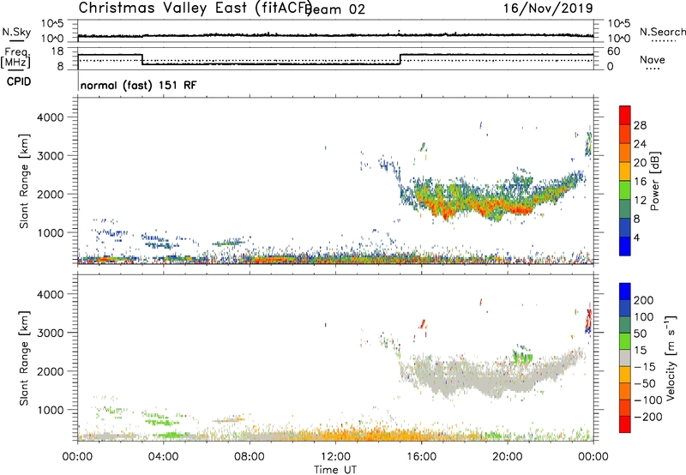Click the "1000" tick on the velocity panel

51,410
